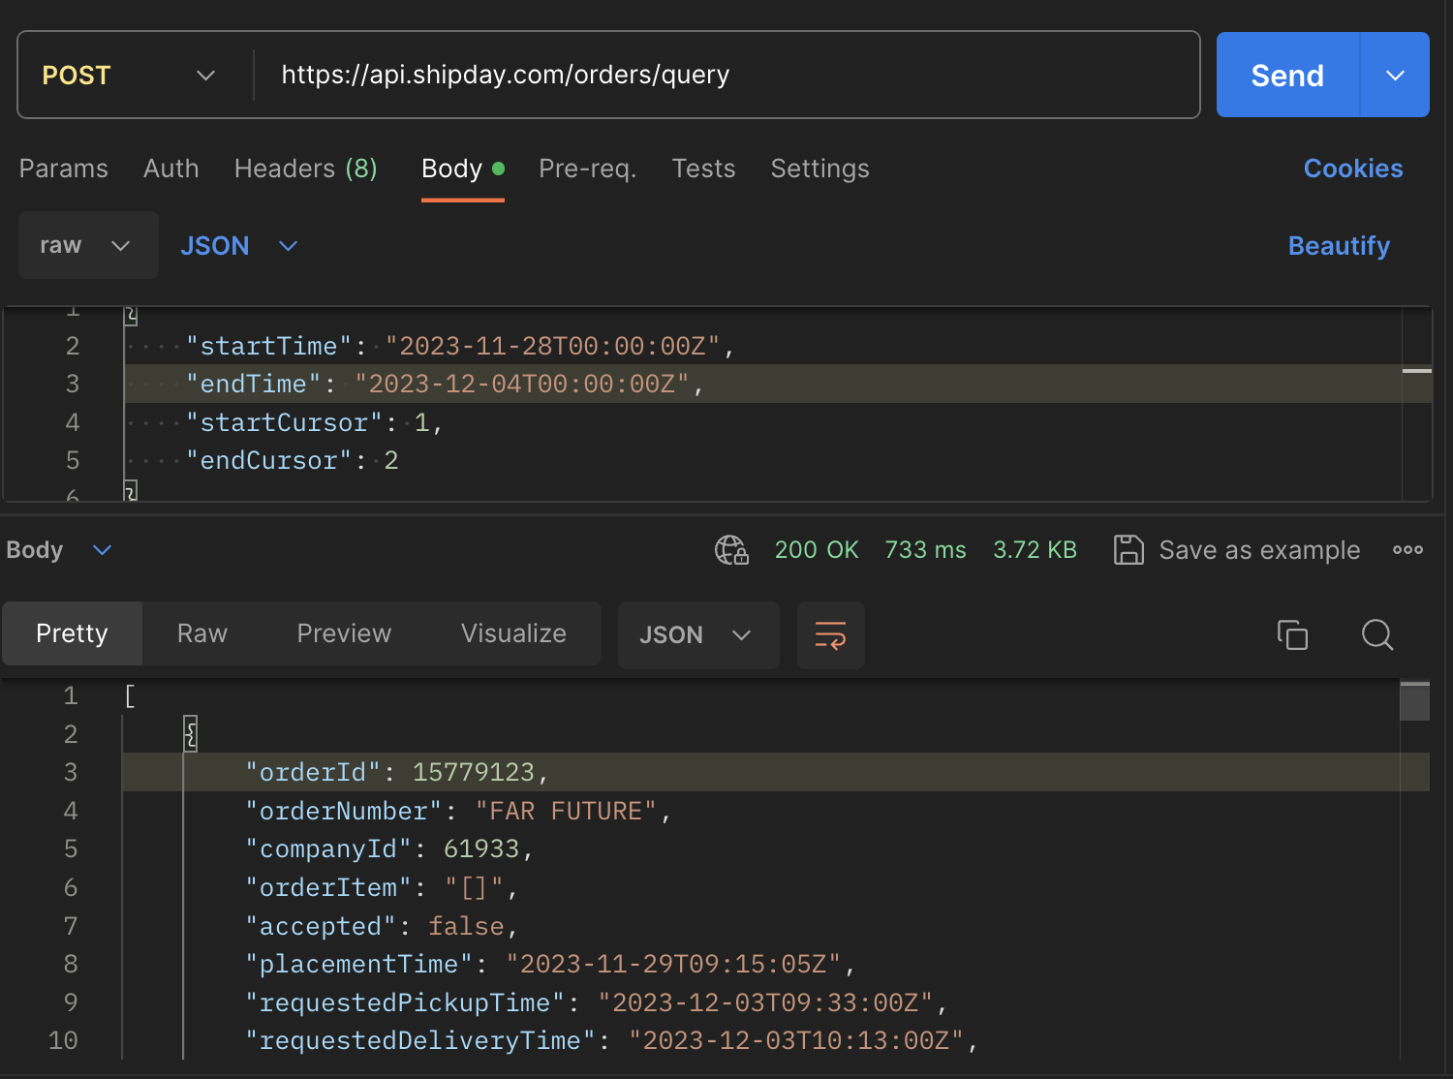Open the POST method dropdown

pyautogui.click(x=128, y=76)
